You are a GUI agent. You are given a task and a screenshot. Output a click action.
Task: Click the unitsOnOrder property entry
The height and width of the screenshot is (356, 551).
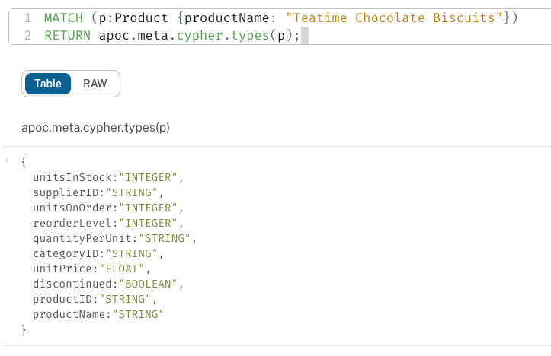pyautogui.click(x=108, y=208)
